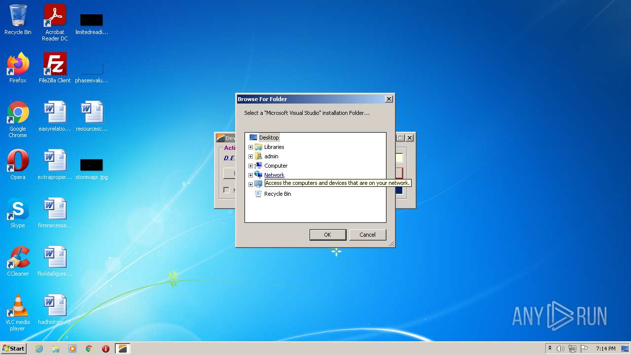The height and width of the screenshot is (355, 631).
Task: Open Opera from the taskbar
Action: click(105, 349)
